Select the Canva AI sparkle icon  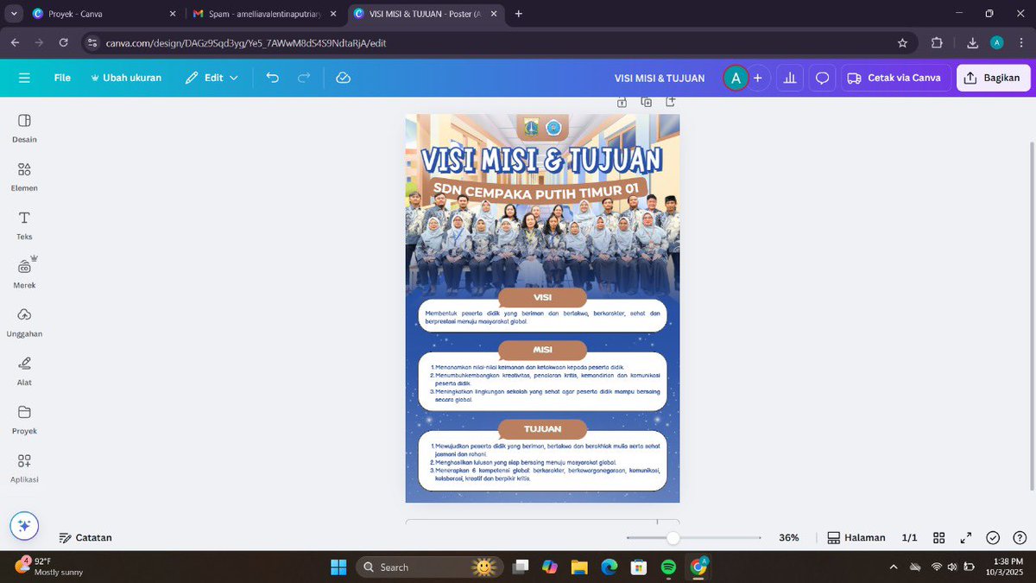tap(23, 525)
